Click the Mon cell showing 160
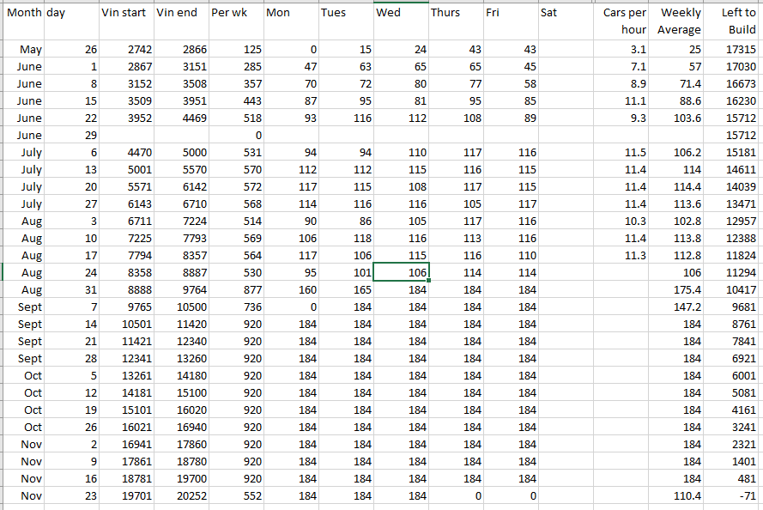Viewport: 763px width, 510px height. tap(290, 290)
